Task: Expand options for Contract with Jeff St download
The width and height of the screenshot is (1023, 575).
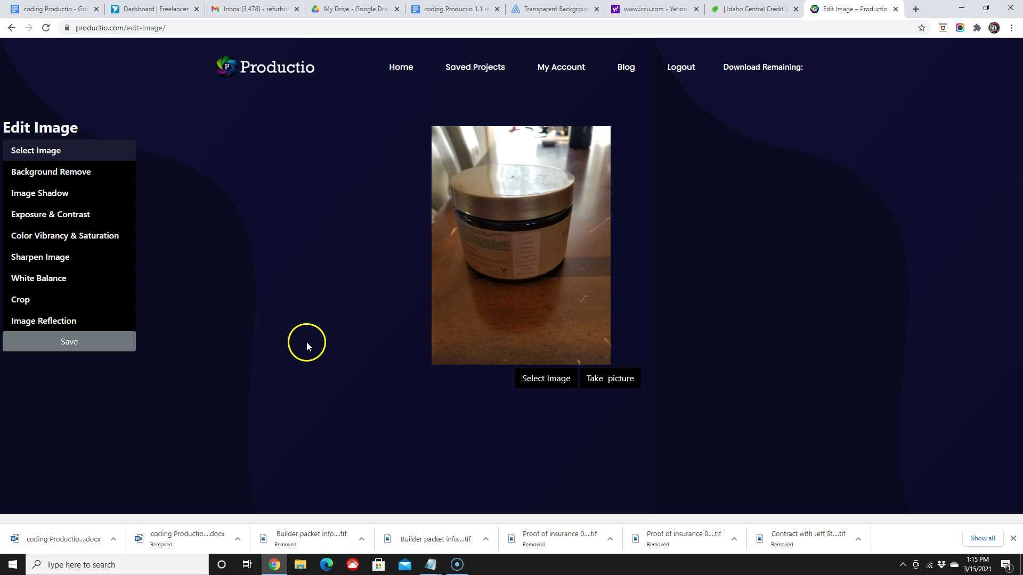Action: [858, 539]
